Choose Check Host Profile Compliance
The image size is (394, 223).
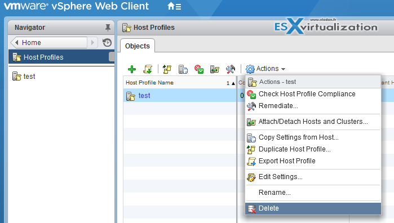(x=313, y=94)
